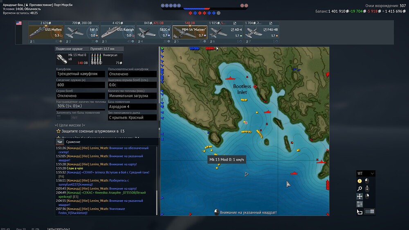Switch to the Чат tab
The width and height of the screenshot is (409, 230).
click(x=60, y=142)
